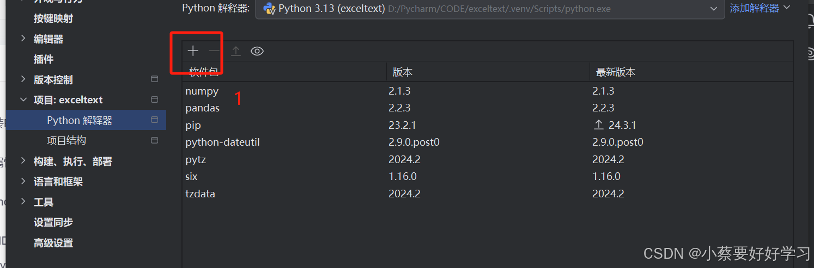
Task: Click the 最新版本 column header
Action: coord(616,72)
